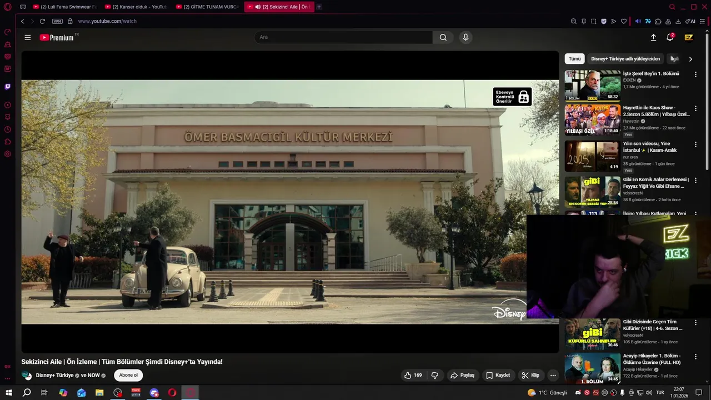
Task: Click the YouTube Premium logo
Action: (x=57, y=37)
